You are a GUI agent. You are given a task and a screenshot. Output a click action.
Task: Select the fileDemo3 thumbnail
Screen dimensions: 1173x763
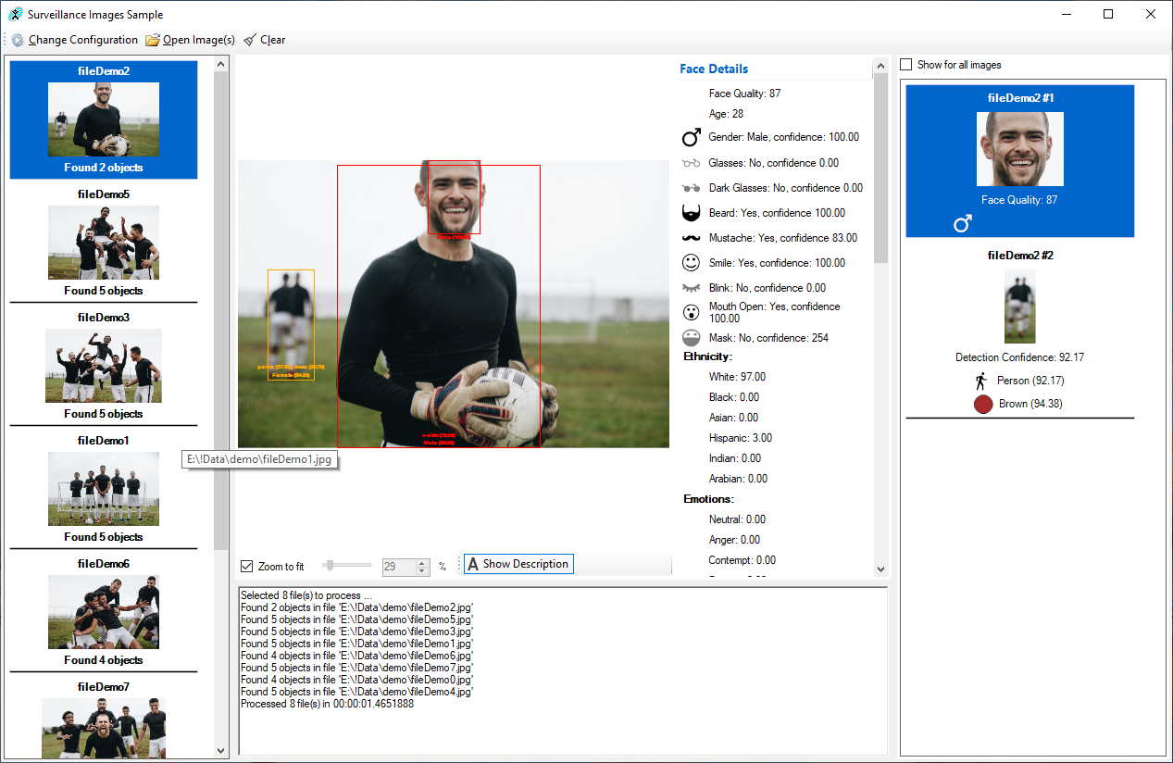point(104,366)
